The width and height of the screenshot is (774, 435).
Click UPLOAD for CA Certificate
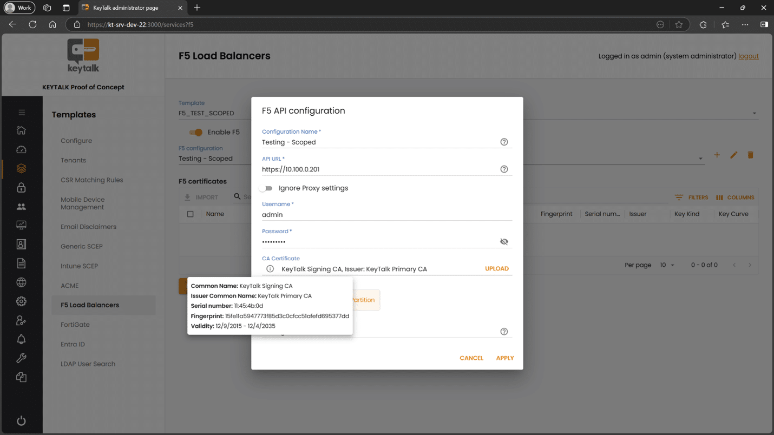pos(496,268)
